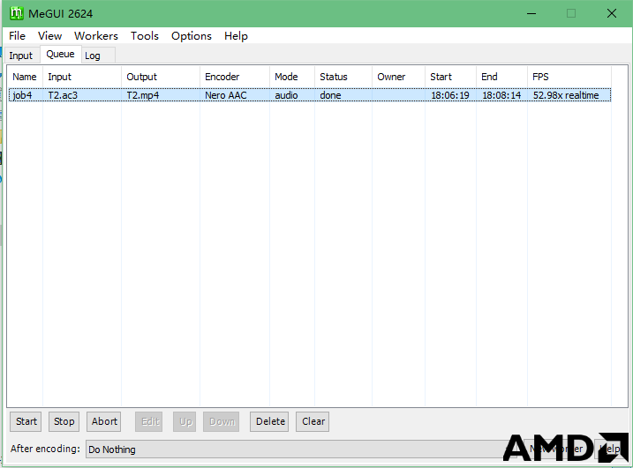Open the Options menu

pos(192,36)
